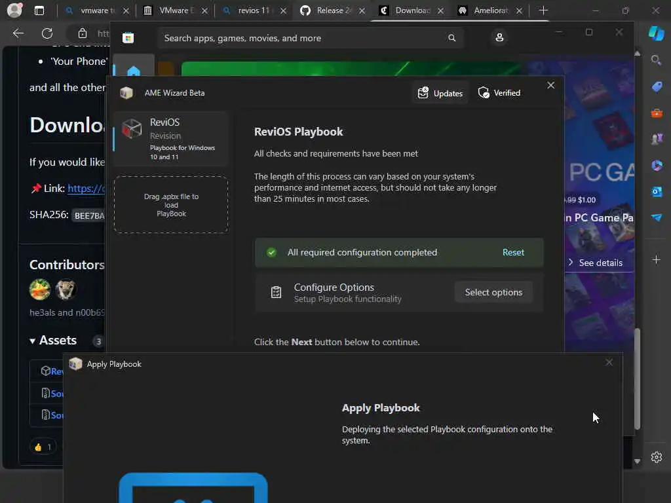Screen dimensions: 671x503
Task: Click the Microsoft Store search magnifier icon
Action: click(452, 38)
